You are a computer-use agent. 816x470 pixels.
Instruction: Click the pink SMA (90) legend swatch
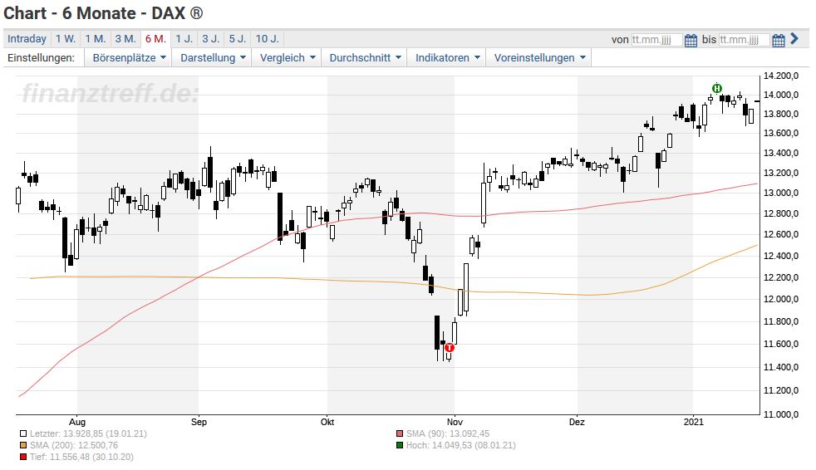point(400,433)
